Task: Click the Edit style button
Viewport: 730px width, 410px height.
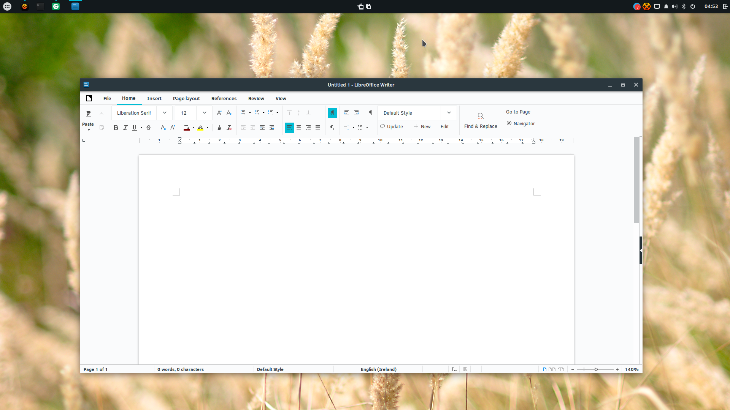Action: coord(445,126)
